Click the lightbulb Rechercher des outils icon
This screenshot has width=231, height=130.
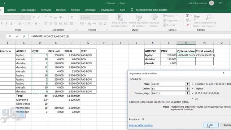132,10
